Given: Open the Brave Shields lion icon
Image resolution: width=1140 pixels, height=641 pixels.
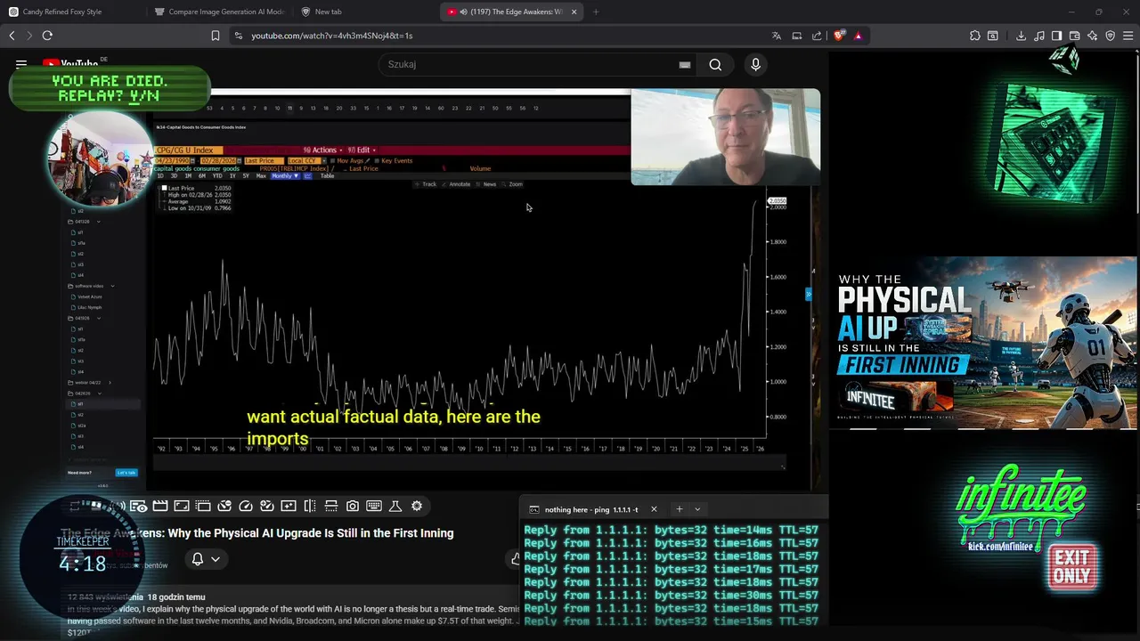Looking at the screenshot, I should (x=839, y=36).
